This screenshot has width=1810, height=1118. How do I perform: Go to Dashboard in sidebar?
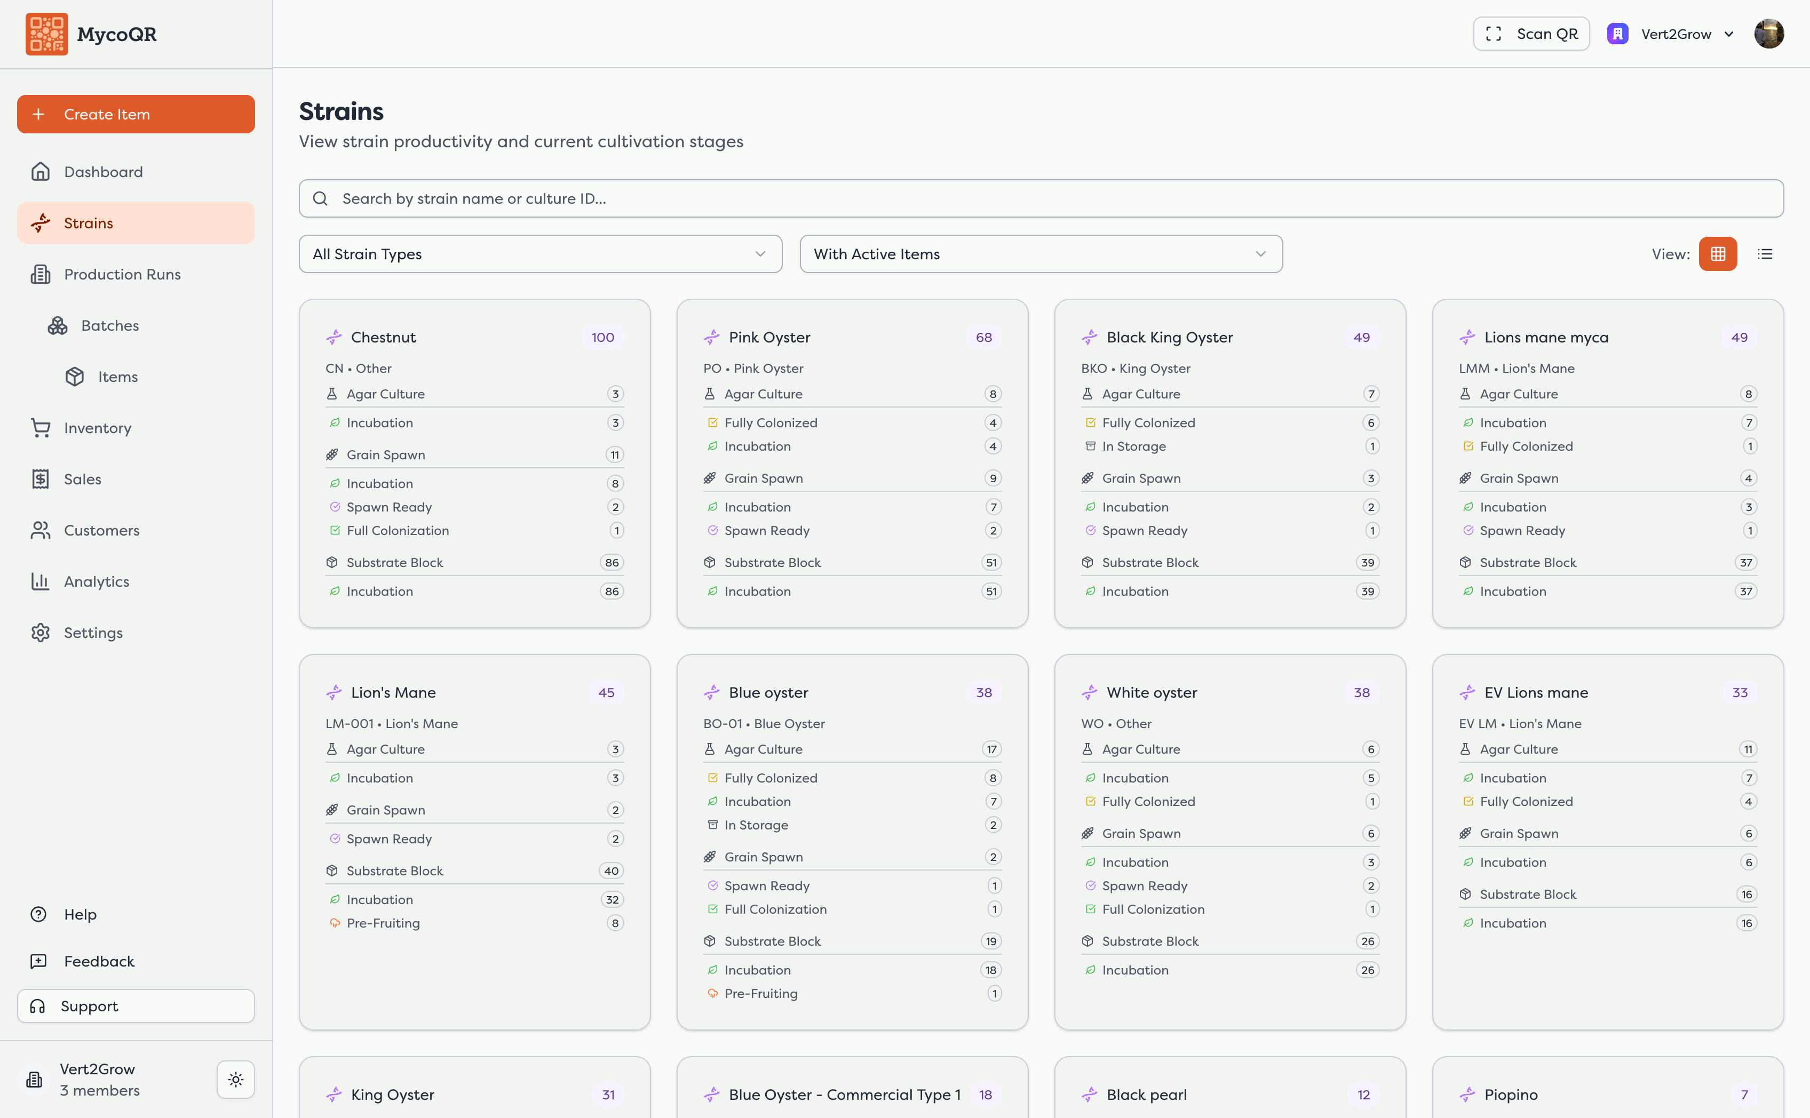103,172
